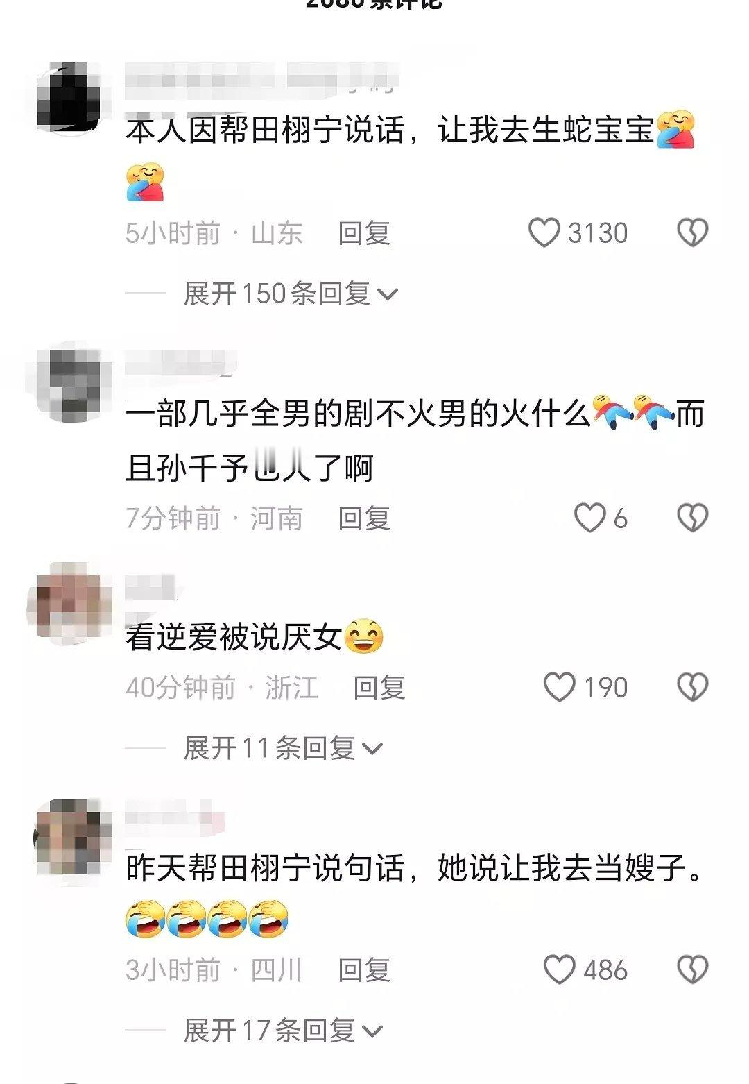
Task: Tap broken heart on the Henan comment
Action: point(692,518)
